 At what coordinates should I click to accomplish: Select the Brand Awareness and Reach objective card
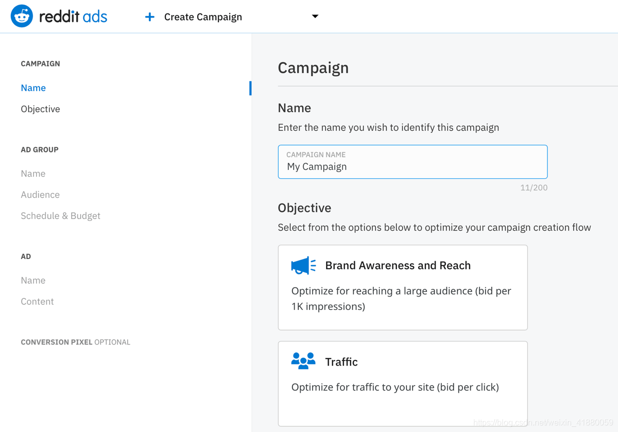403,287
